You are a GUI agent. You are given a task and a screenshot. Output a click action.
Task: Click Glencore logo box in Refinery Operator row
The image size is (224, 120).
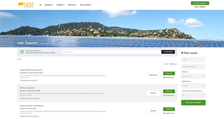(x=153, y=93)
